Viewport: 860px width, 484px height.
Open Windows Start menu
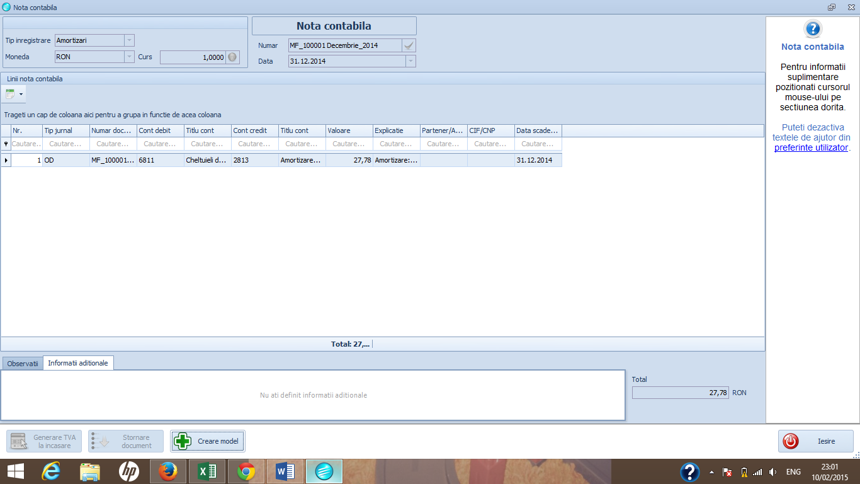tap(16, 471)
